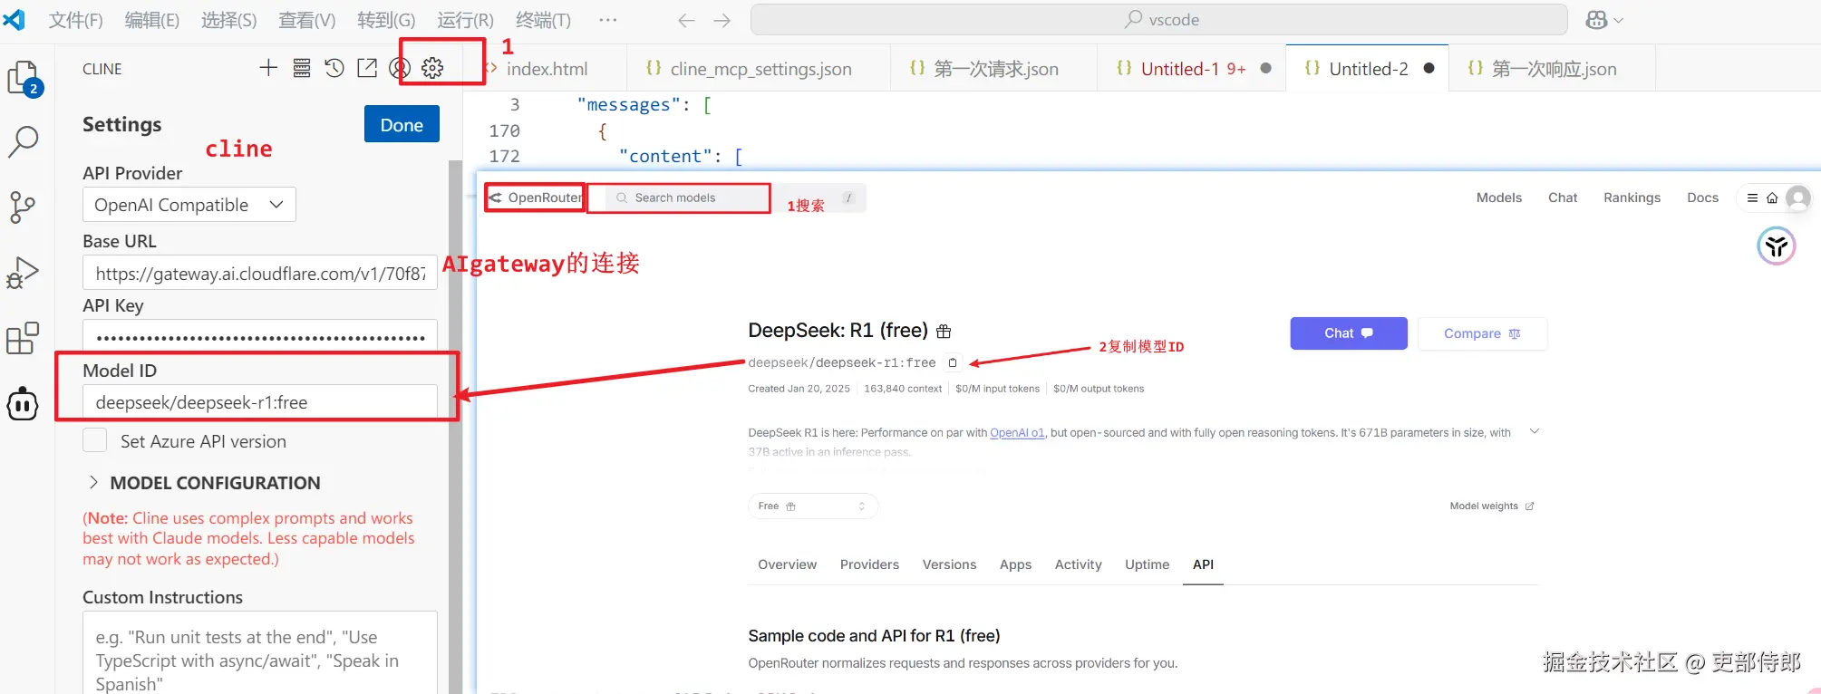Open Rankings in the OpenRouter nav
Viewport: 1821px width, 694px height.
point(1632,198)
